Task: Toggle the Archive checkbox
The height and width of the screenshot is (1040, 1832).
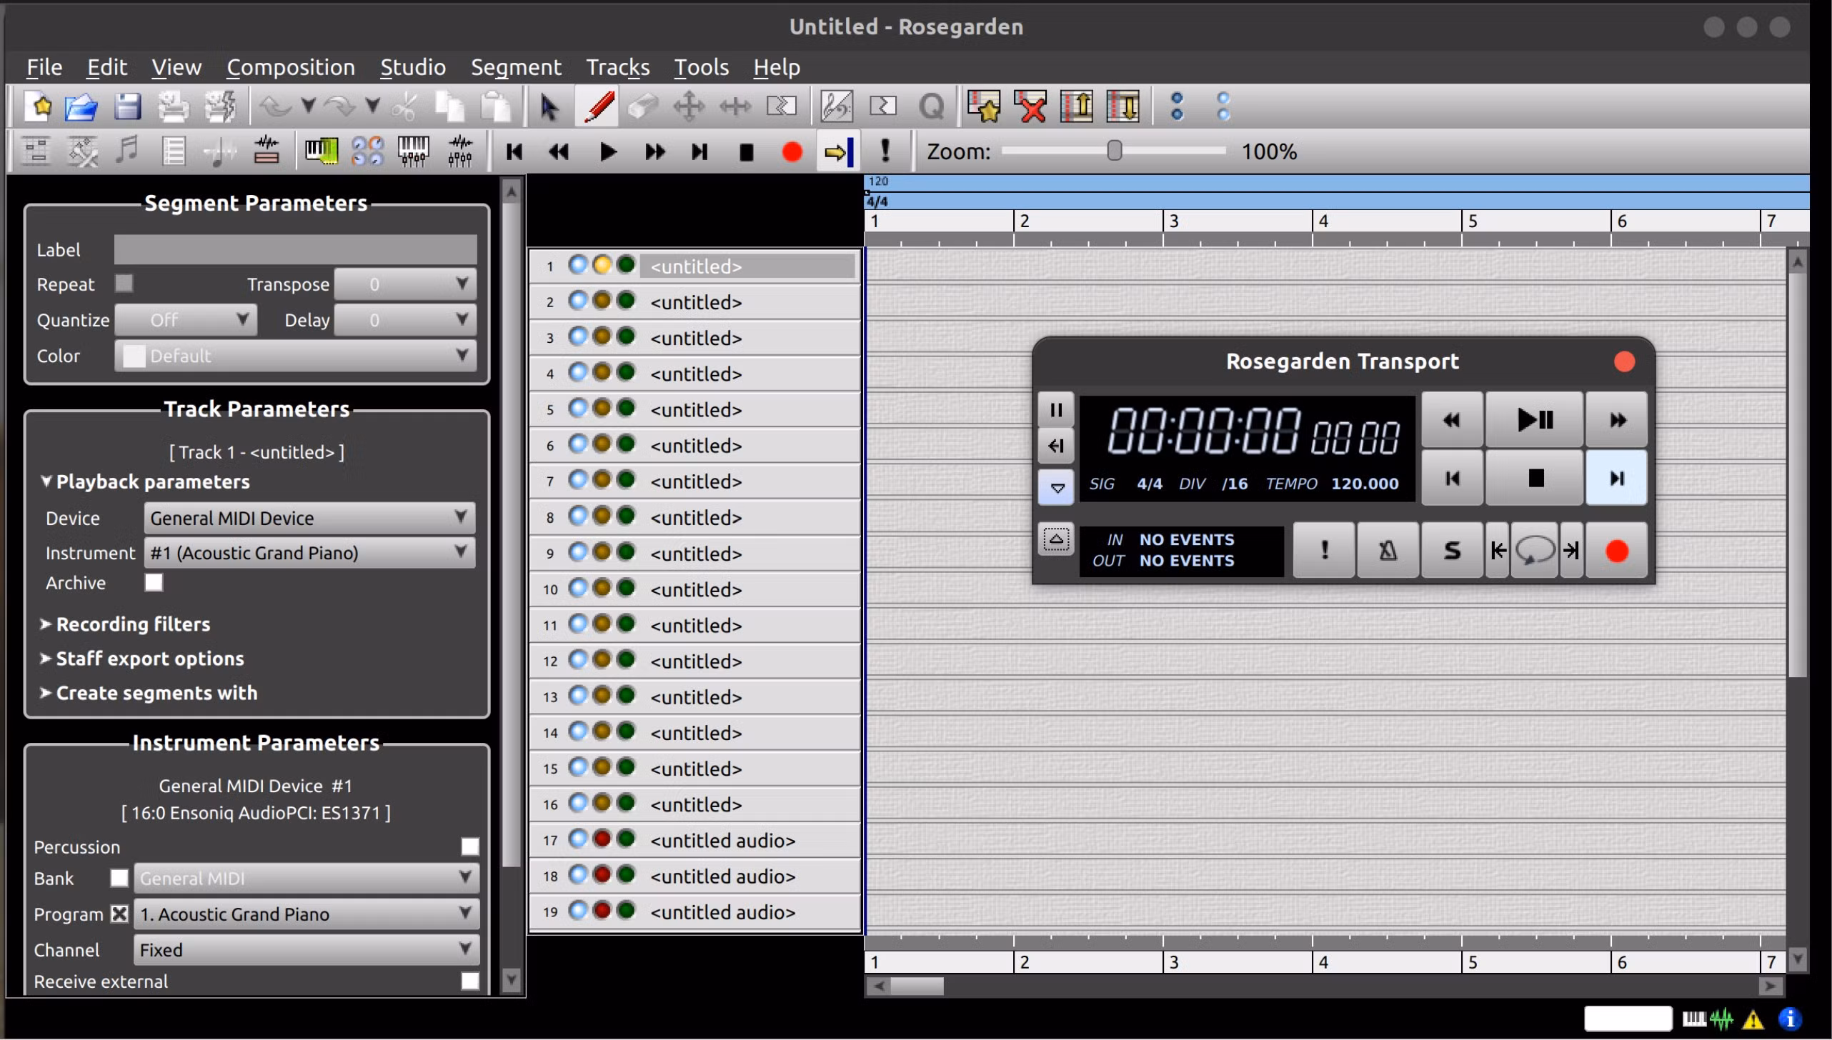Action: [x=154, y=583]
